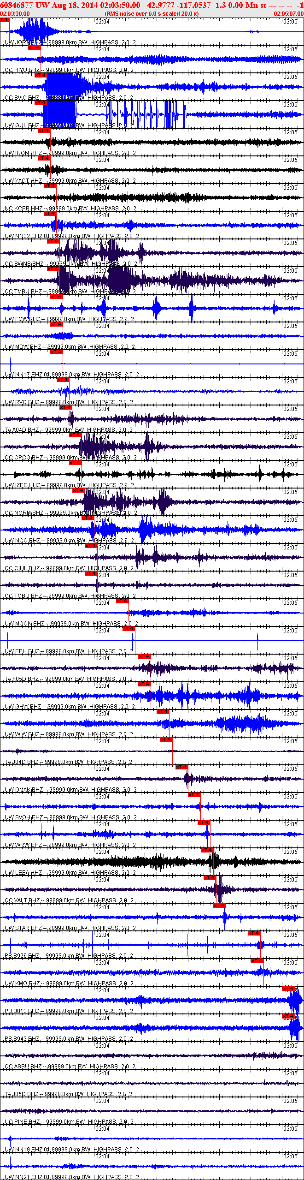Click the start time label 02:03:30.00
Screen dimensions: 304x1180
(15, 14)
